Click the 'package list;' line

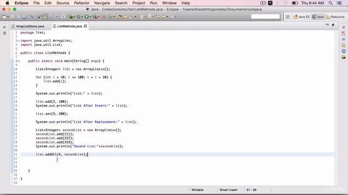[x=33, y=32]
